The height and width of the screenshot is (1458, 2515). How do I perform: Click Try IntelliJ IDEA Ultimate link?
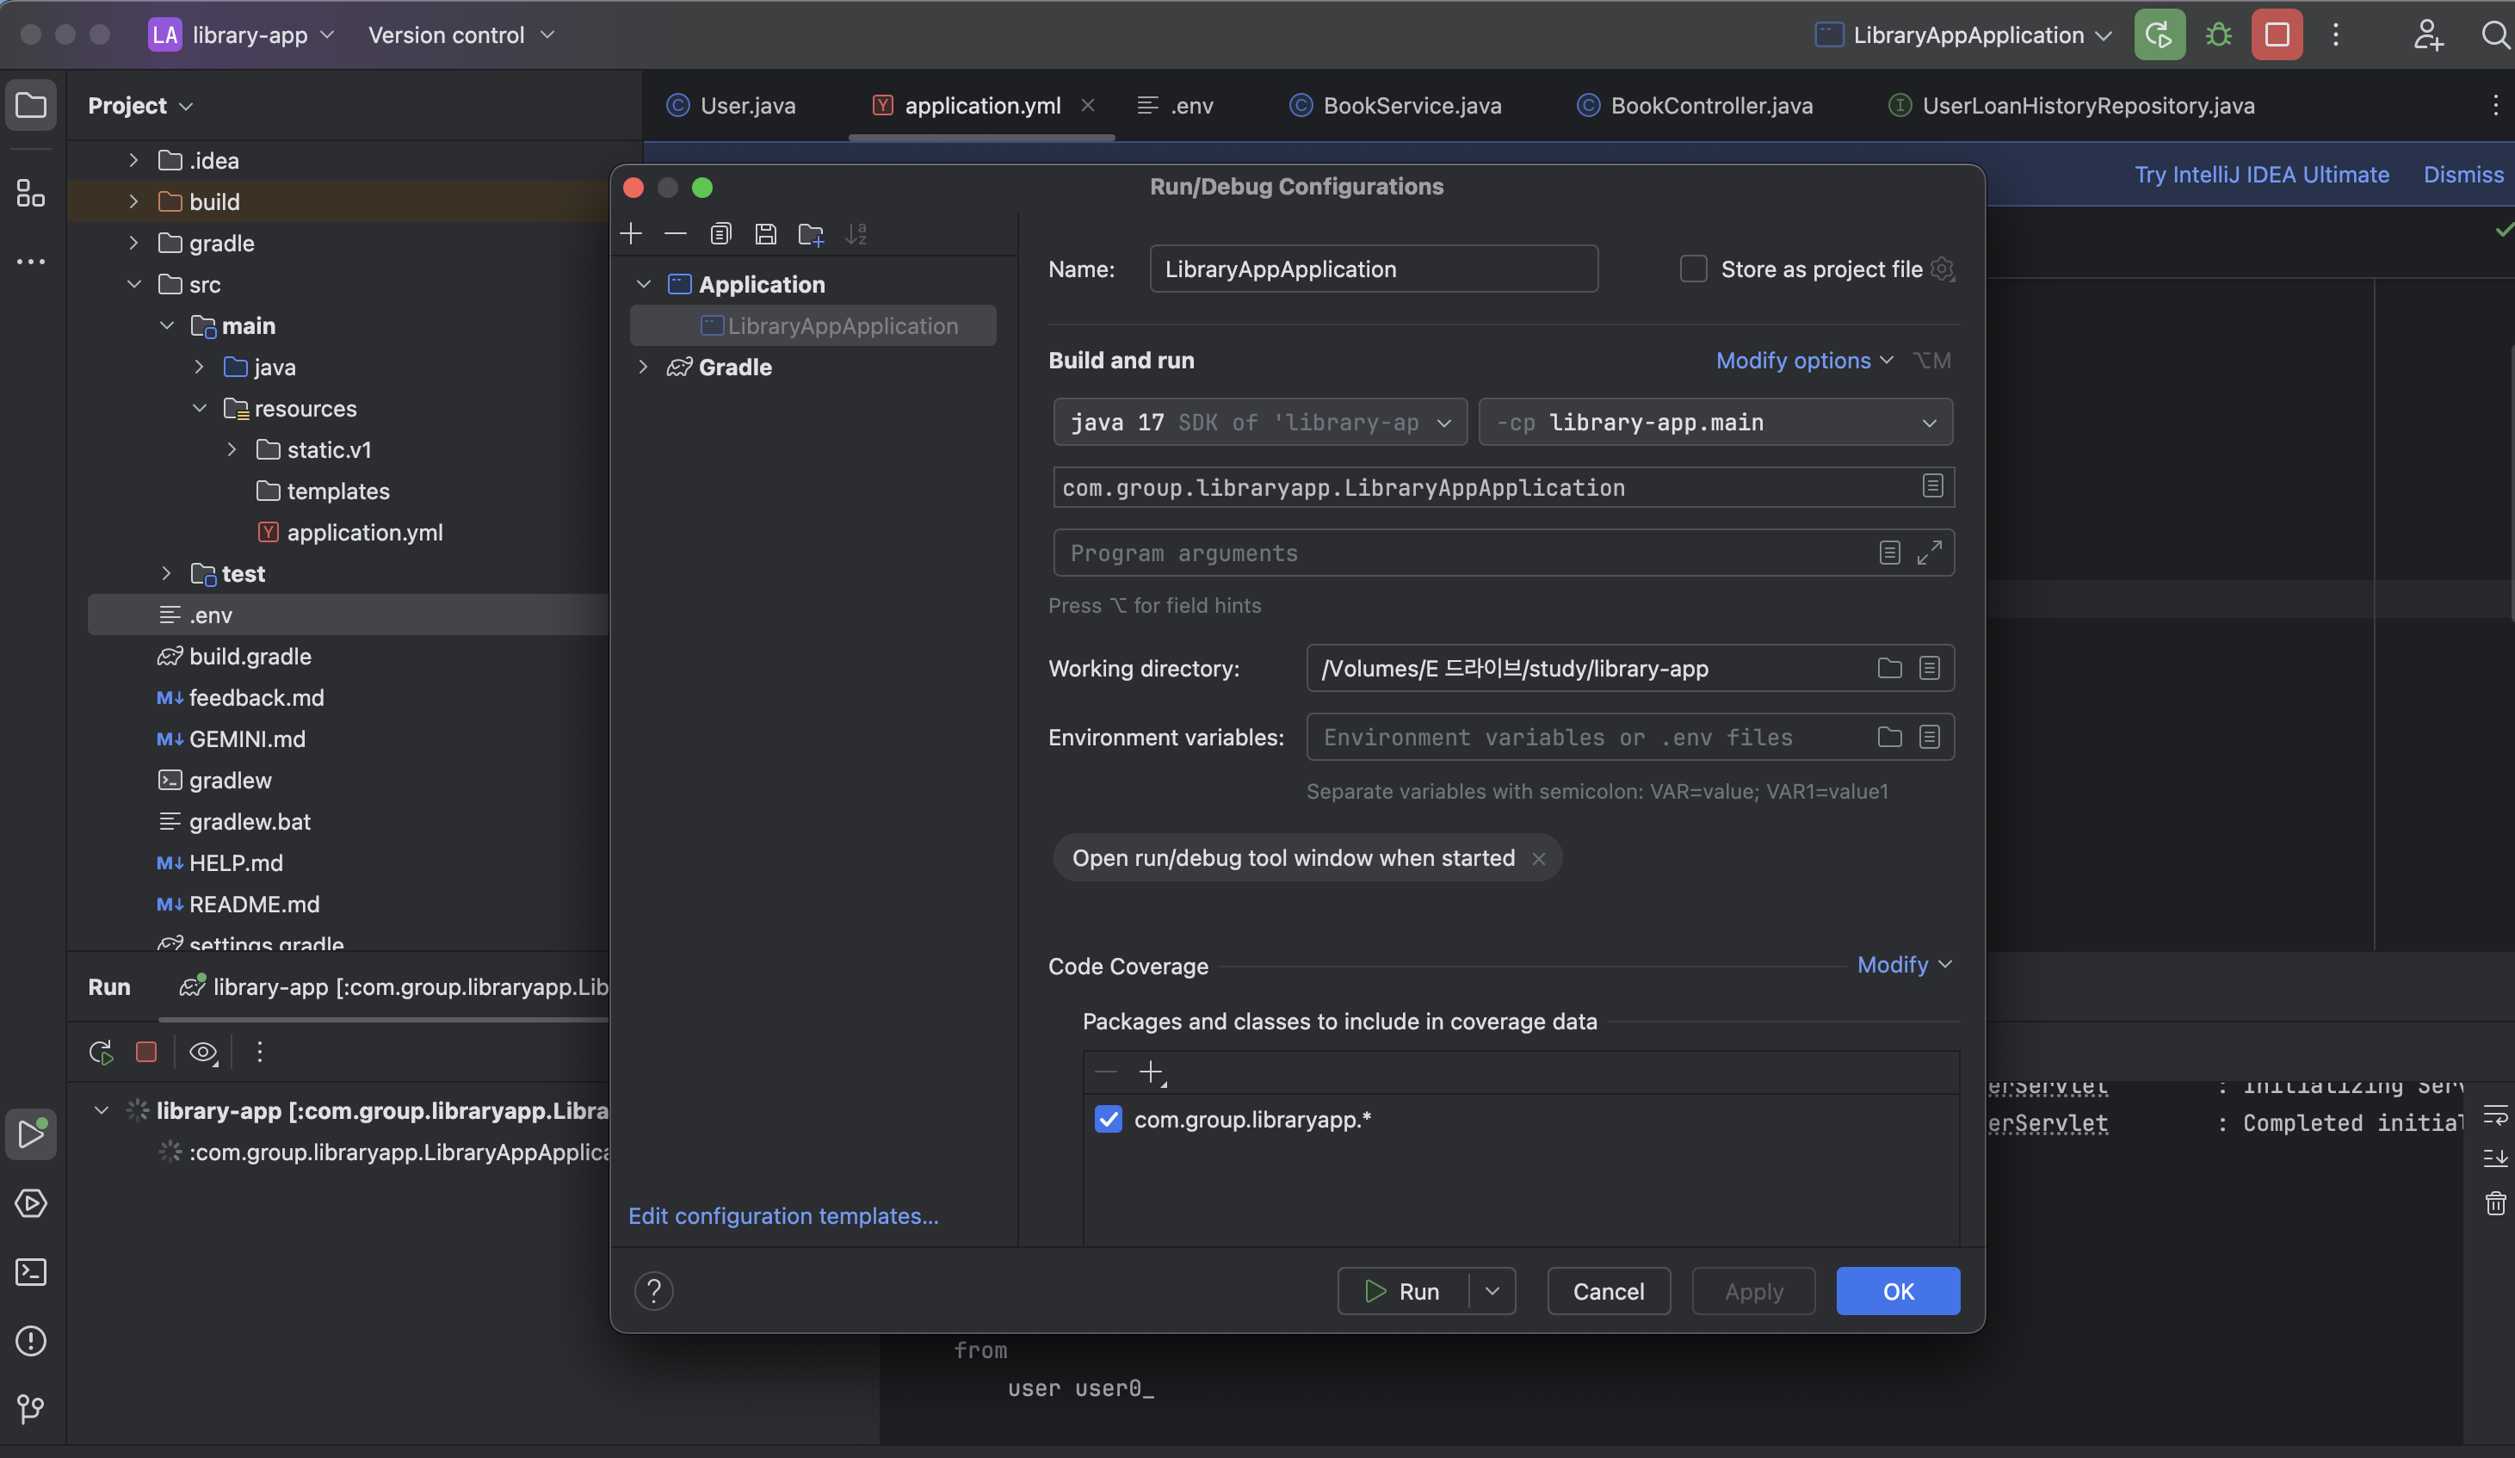click(x=2261, y=175)
